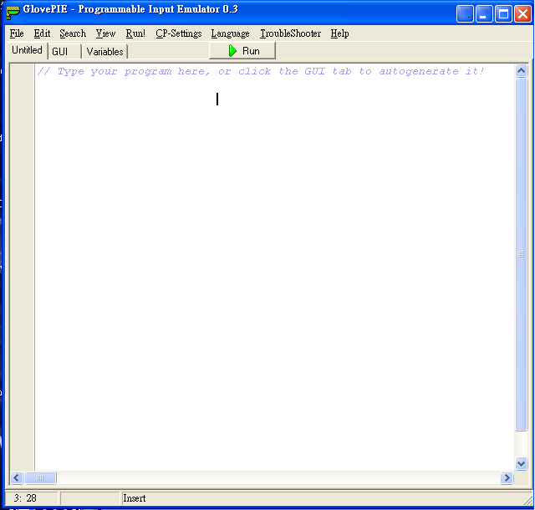Click the Run! menu item
Viewport: 535px width, 510px height.
point(135,33)
